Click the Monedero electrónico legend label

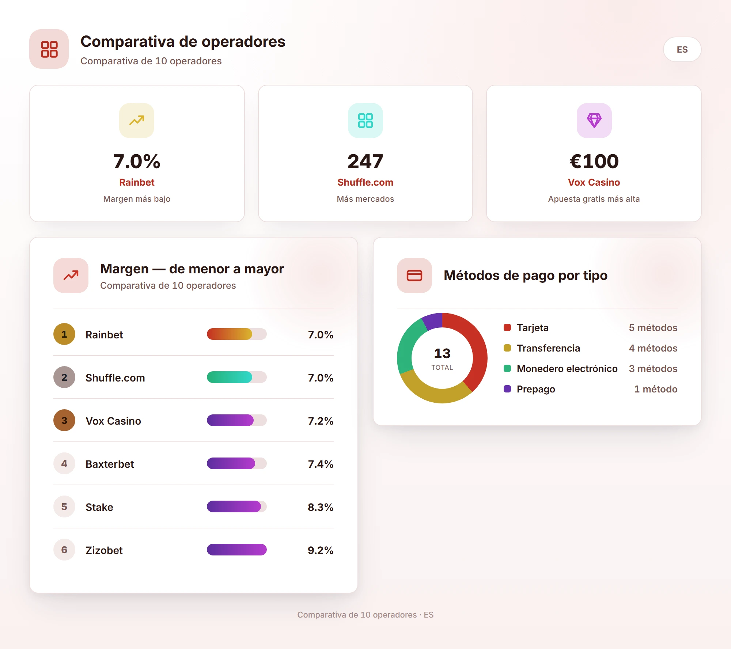click(x=567, y=369)
